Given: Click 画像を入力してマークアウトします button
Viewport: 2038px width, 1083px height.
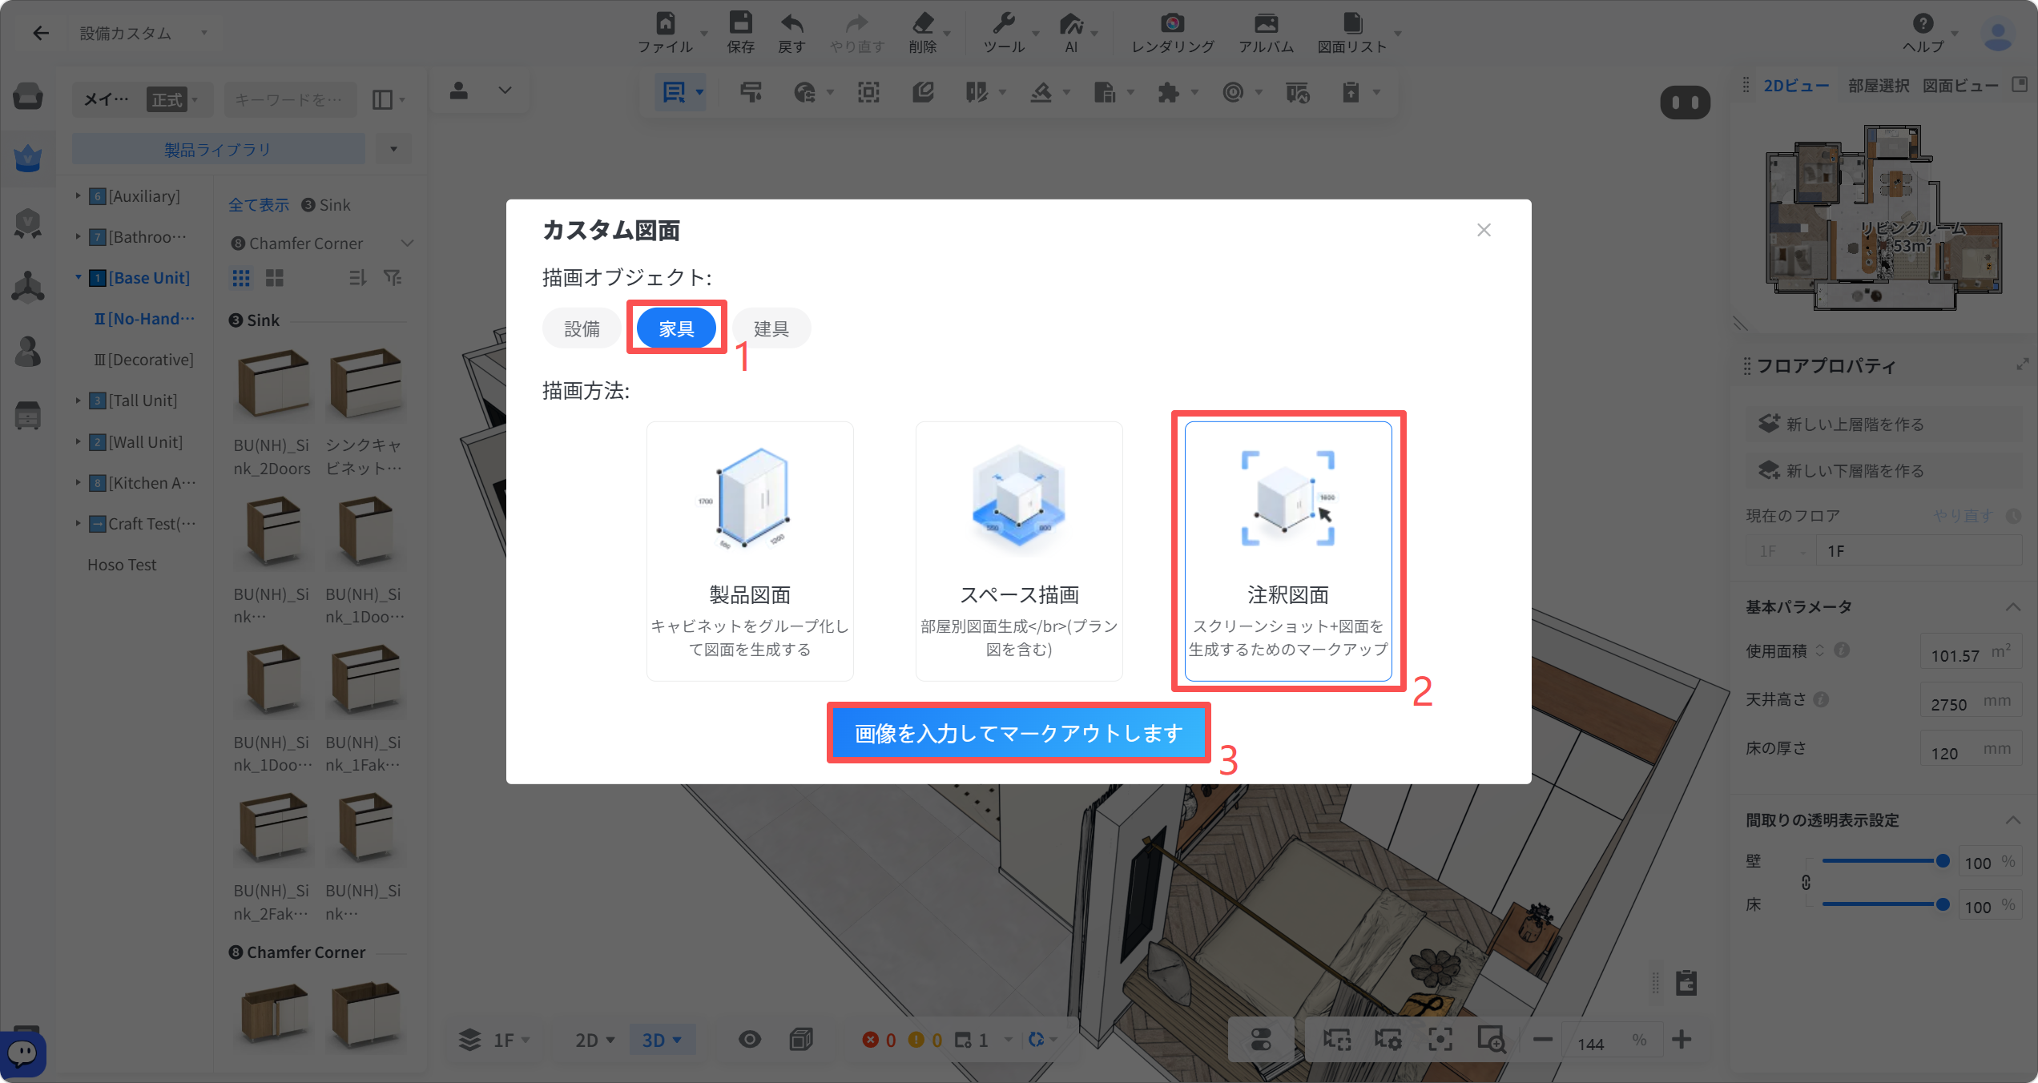Looking at the screenshot, I should [x=1018, y=733].
